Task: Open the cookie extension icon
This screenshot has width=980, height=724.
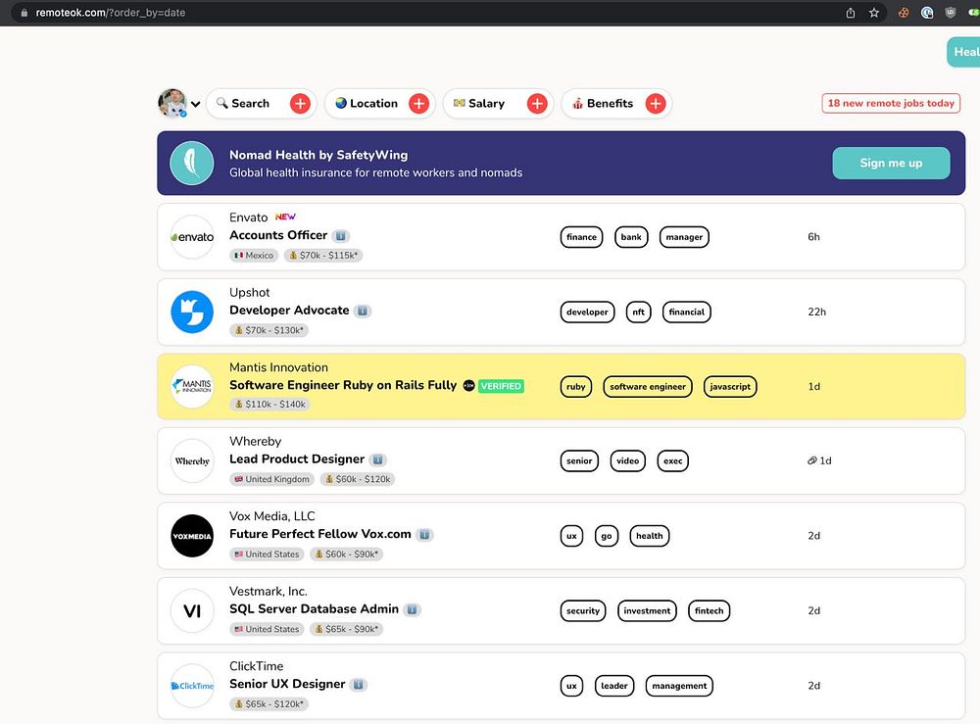Action: (x=904, y=13)
